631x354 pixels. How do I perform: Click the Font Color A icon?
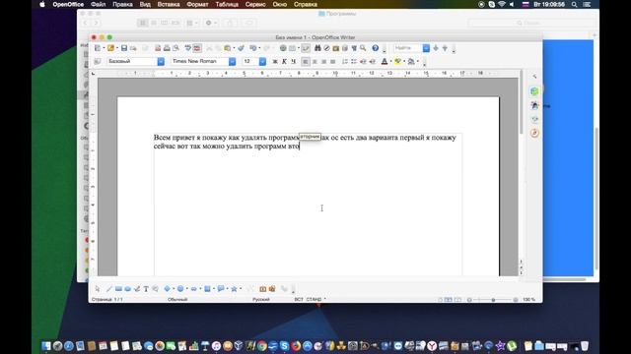coord(385,61)
